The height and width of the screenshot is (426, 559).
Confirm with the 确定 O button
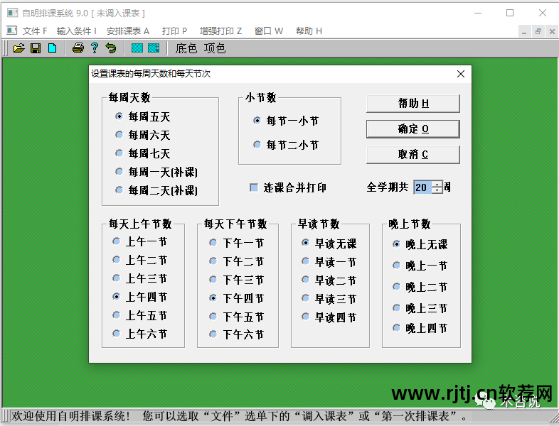click(x=412, y=129)
